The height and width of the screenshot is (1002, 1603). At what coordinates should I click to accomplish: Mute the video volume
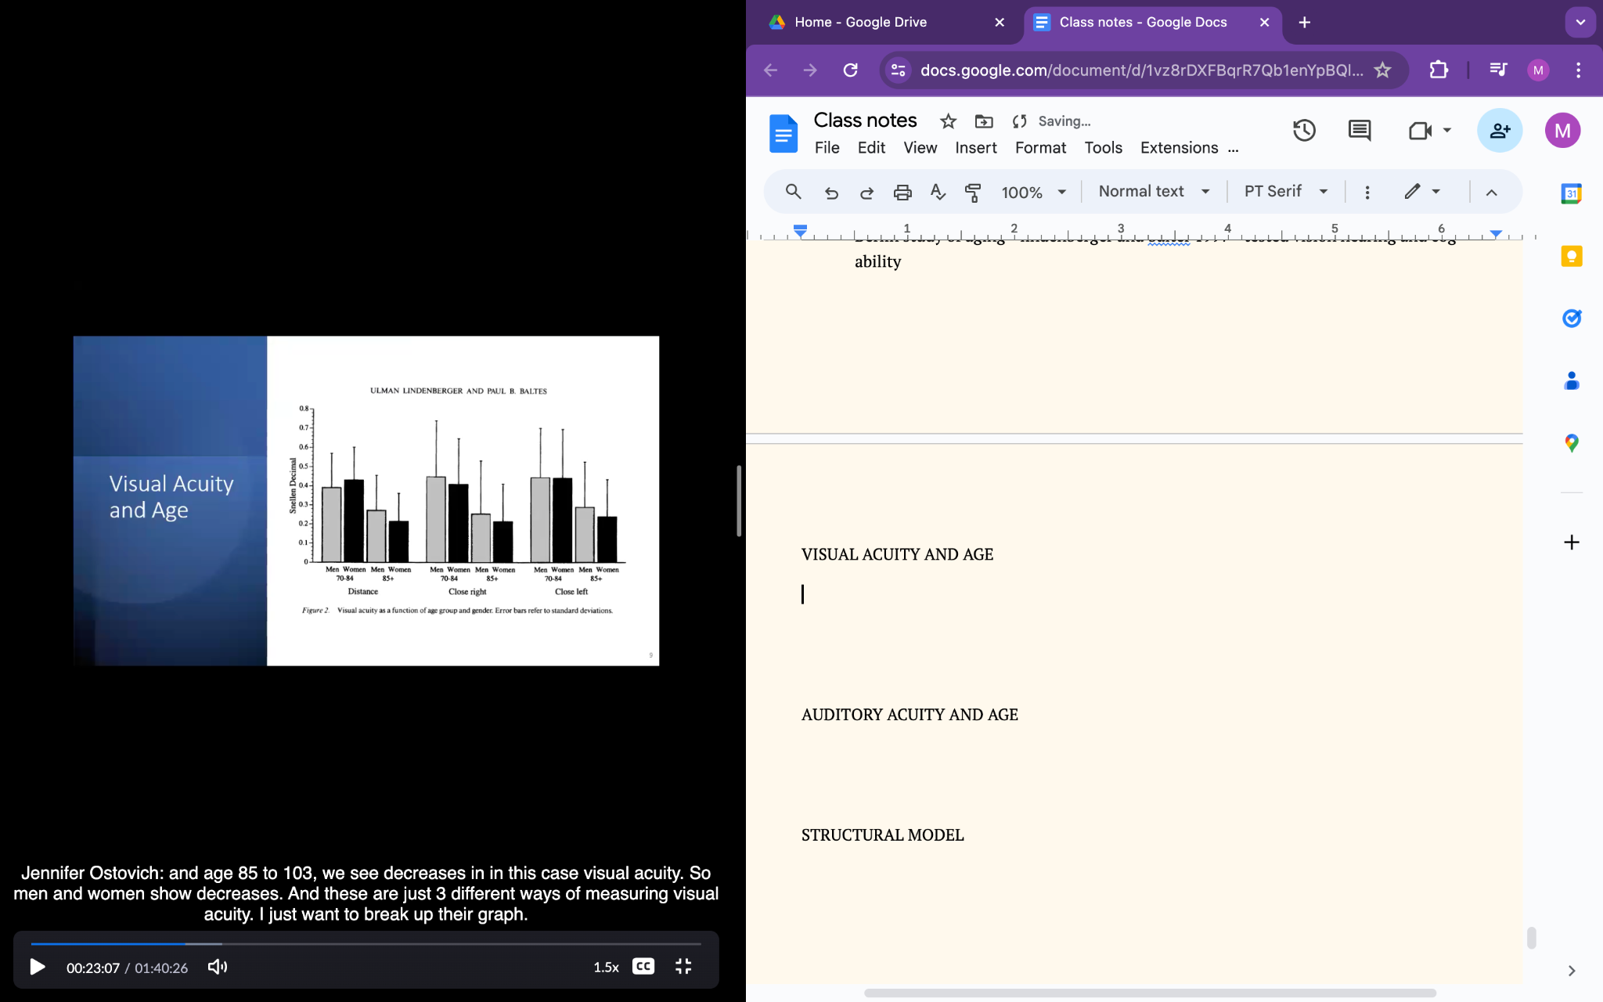coord(217,967)
